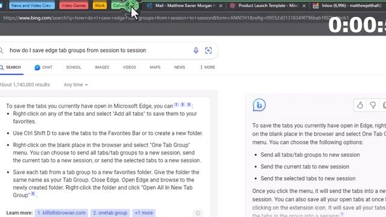The height and width of the screenshot is (217, 386).
Task: Click the citation superscript after 'Tab Group'
Action: pos(33,193)
